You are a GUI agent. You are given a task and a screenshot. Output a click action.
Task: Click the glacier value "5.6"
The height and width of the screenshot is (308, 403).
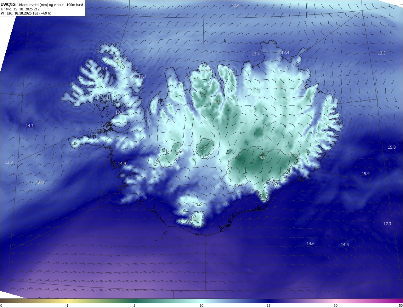click(x=203, y=148)
